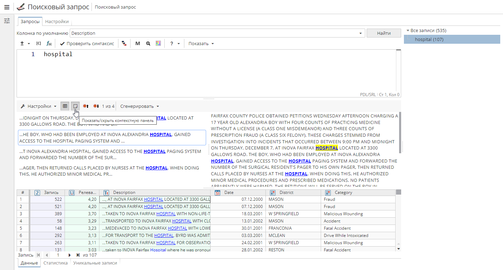Viewport: 503px width, 270px height.
Task: Click the query tree structure icon
Action: (x=124, y=43)
